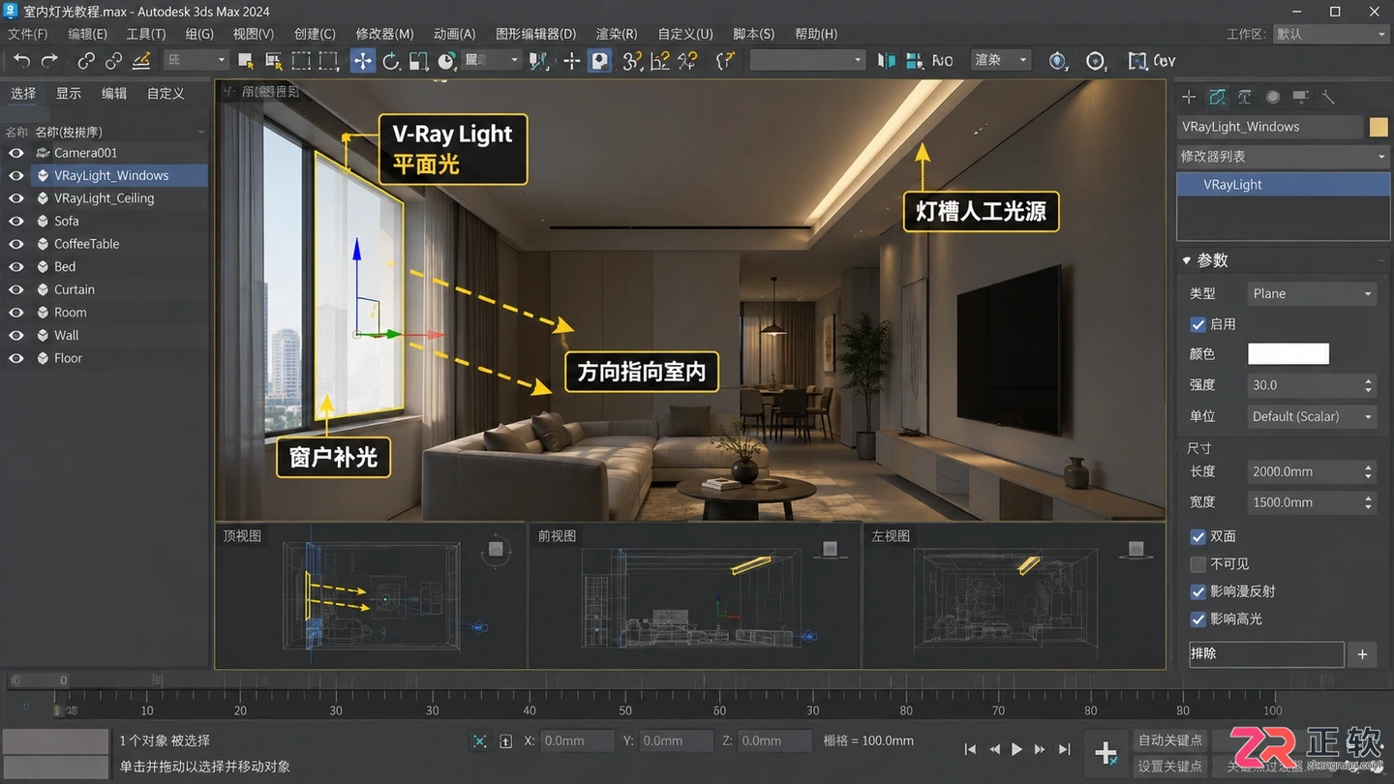Expand the 修改器列表 dropdown
The image size is (1394, 784).
[x=1283, y=156]
